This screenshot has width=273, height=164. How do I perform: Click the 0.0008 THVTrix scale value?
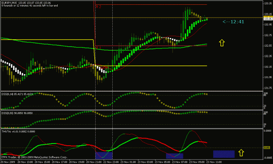[268, 130]
